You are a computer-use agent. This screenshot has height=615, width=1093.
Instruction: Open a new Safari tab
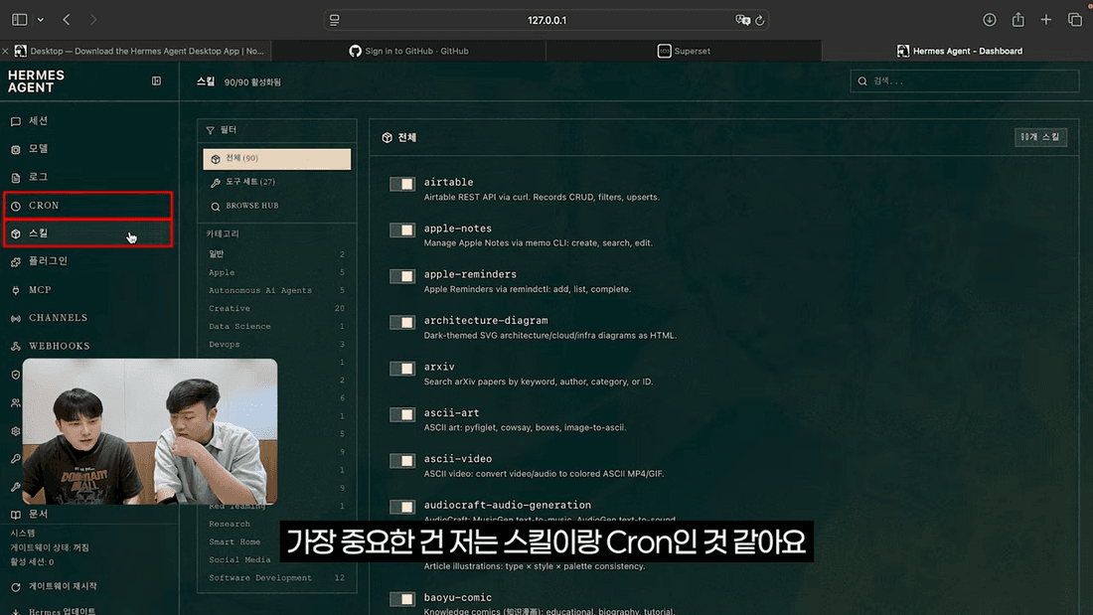pyautogui.click(x=1046, y=20)
